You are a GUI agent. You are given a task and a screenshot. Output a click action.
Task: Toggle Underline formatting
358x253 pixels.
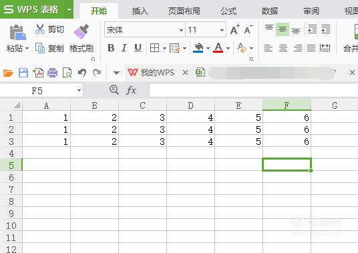(138, 48)
